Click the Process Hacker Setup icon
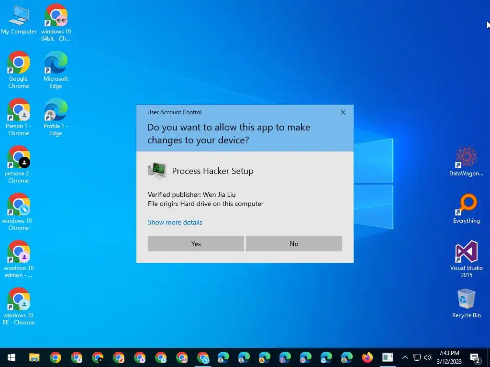This screenshot has width=490, height=367. (157, 171)
